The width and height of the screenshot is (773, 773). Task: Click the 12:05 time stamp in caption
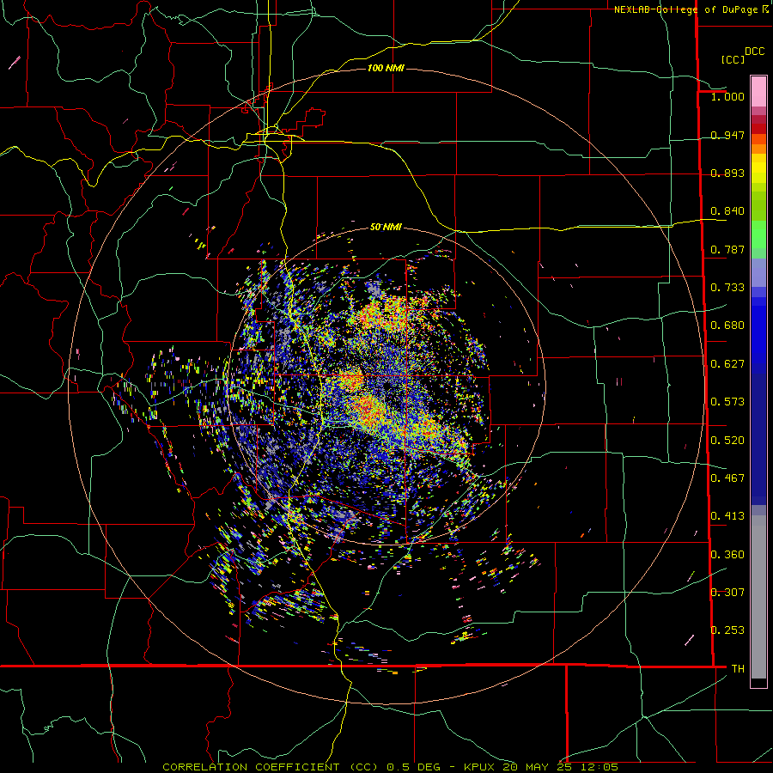click(x=598, y=767)
